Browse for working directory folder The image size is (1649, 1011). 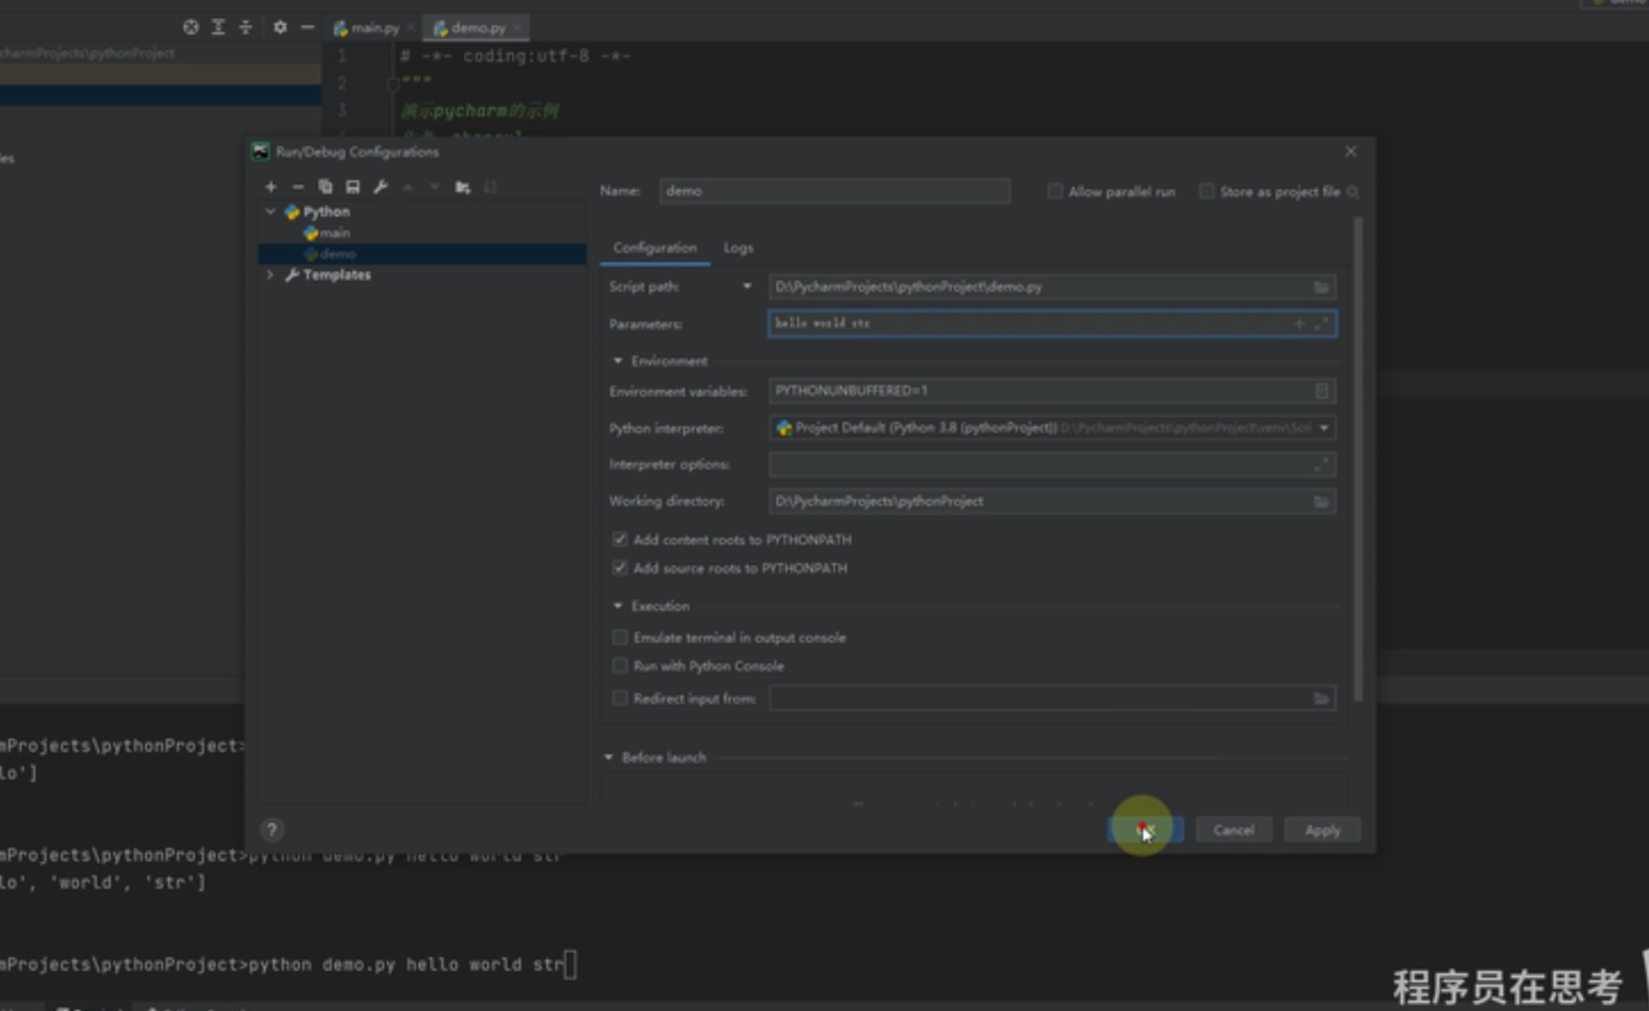point(1321,501)
